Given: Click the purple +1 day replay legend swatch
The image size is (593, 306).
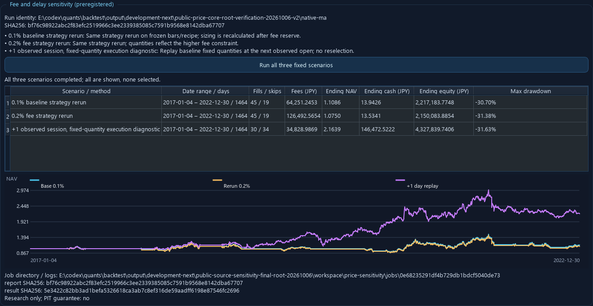Looking at the screenshot, I should [x=400, y=180].
